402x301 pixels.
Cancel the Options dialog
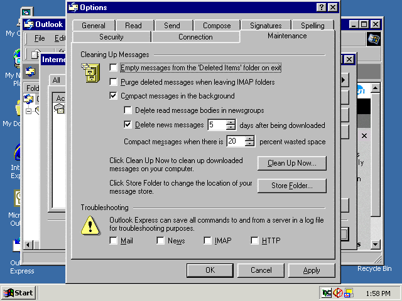click(261, 270)
